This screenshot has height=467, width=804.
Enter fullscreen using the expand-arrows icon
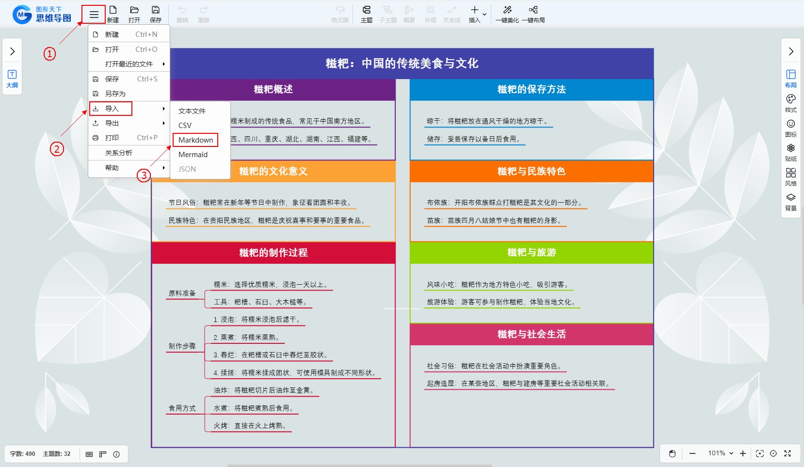[788, 453]
